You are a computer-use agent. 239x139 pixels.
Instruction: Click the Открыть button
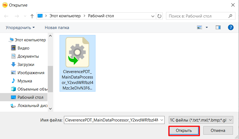coord(184,131)
